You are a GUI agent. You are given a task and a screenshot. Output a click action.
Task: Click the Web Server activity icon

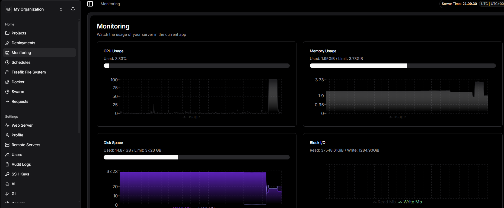click(x=7, y=125)
